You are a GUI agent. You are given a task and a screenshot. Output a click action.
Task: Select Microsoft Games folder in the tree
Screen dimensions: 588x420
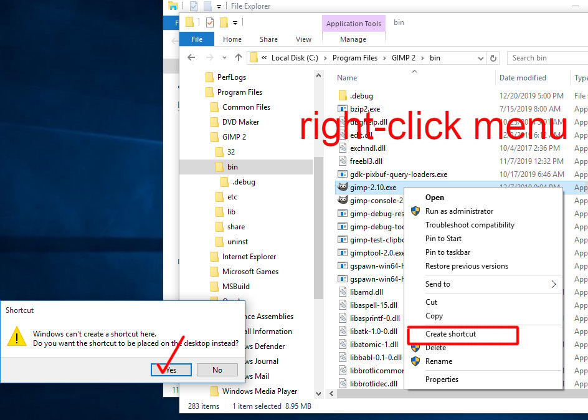coord(250,272)
